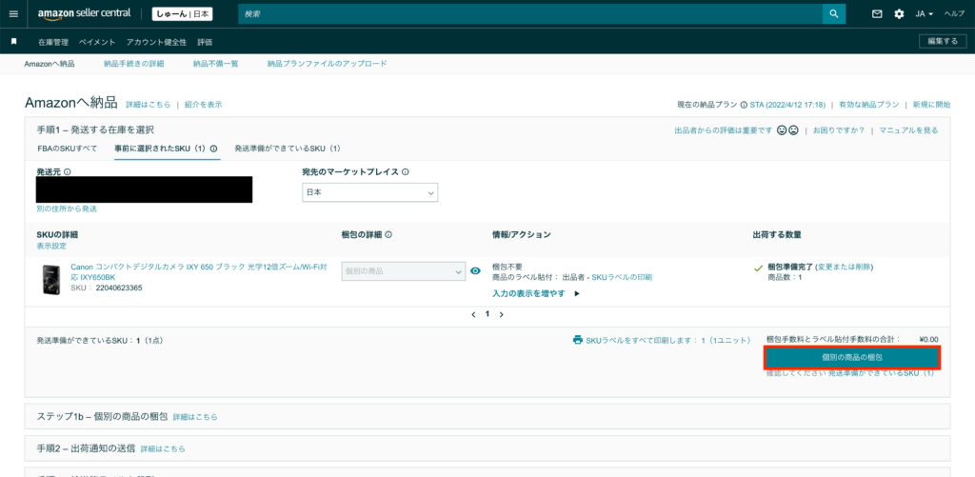Click the マニュアルを見る link
975x477 pixels.
[x=908, y=130]
